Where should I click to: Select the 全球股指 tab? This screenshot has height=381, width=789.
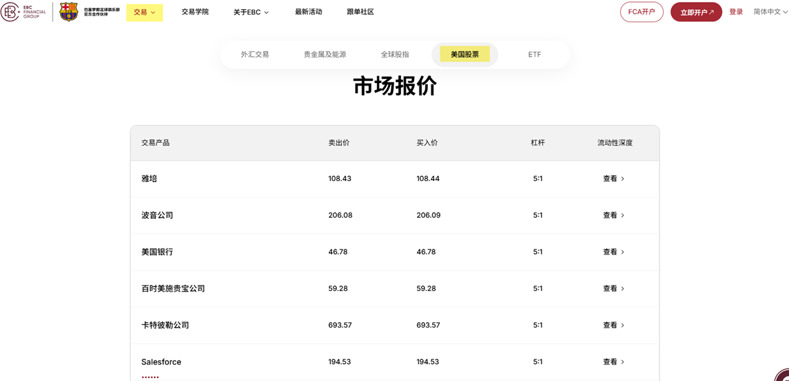[394, 54]
